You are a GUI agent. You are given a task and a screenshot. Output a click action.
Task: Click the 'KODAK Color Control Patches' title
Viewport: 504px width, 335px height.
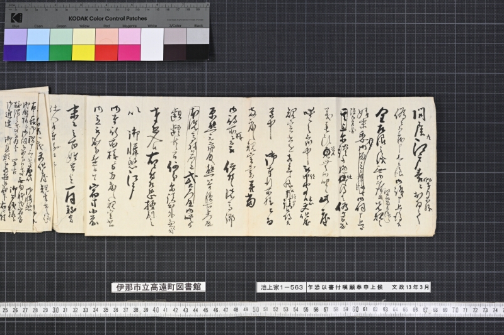point(108,19)
